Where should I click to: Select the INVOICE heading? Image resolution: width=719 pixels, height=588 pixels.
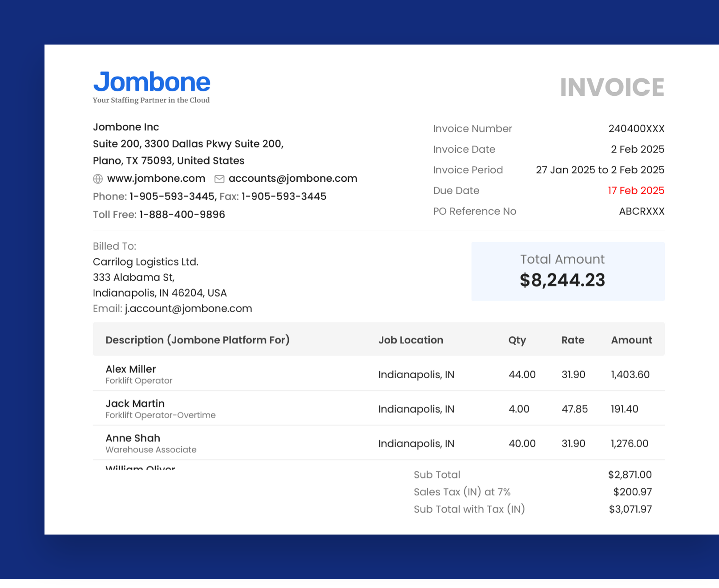[612, 87]
